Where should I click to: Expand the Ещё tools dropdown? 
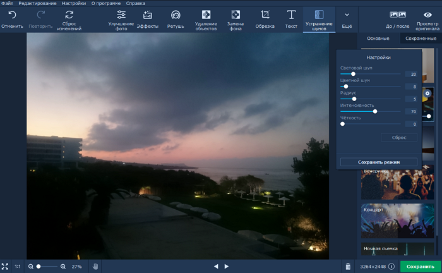[347, 18]
